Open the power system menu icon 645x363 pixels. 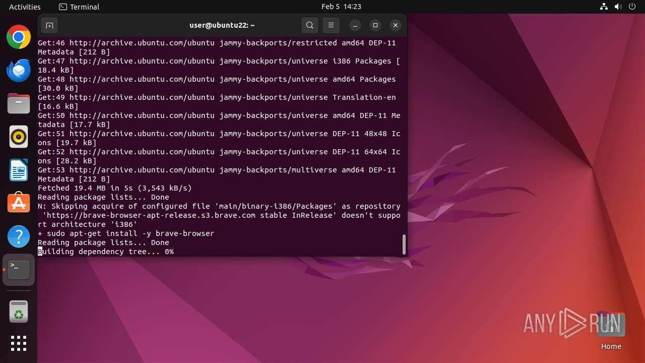coord(632,7)
